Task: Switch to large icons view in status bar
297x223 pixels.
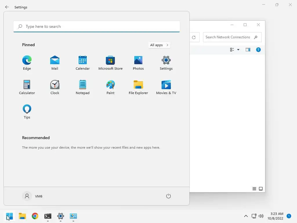Action: 261,189
